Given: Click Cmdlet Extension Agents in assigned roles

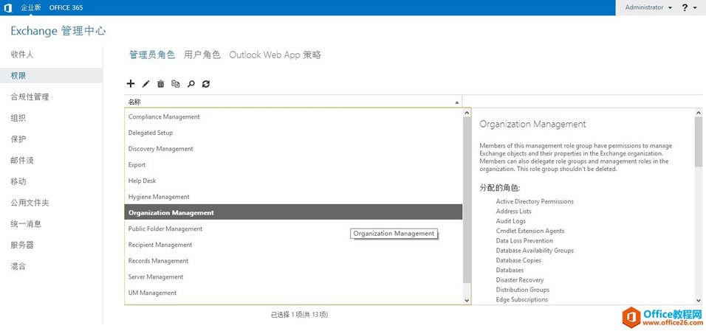Looking at the screenshot, I should (530, 231).
